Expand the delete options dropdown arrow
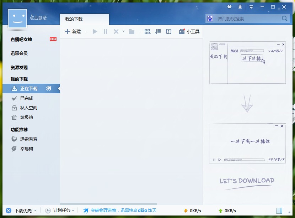 pyautogui.click(x=123, y=31)
